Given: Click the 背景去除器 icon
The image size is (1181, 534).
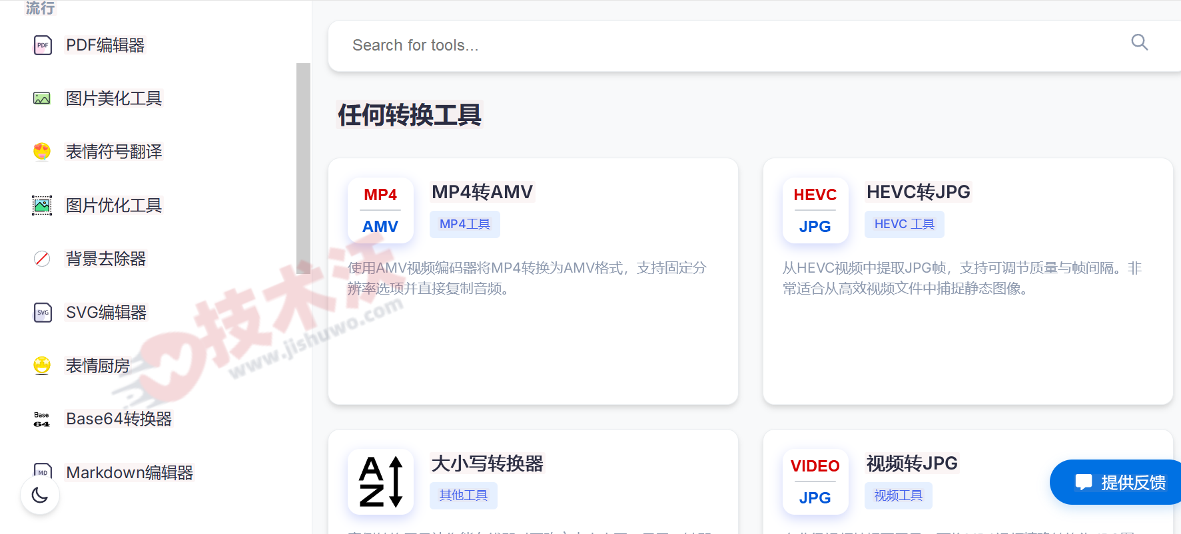Looking at the screenshot, I should pos(42,259).
